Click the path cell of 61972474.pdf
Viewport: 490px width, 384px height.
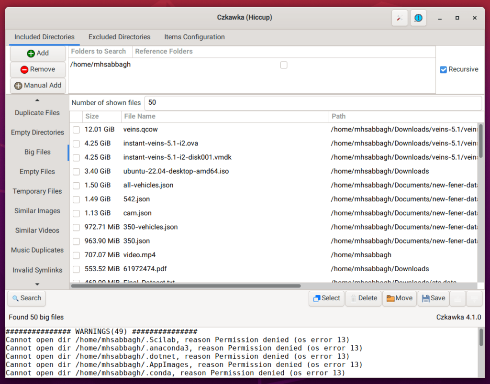[379, 269]
